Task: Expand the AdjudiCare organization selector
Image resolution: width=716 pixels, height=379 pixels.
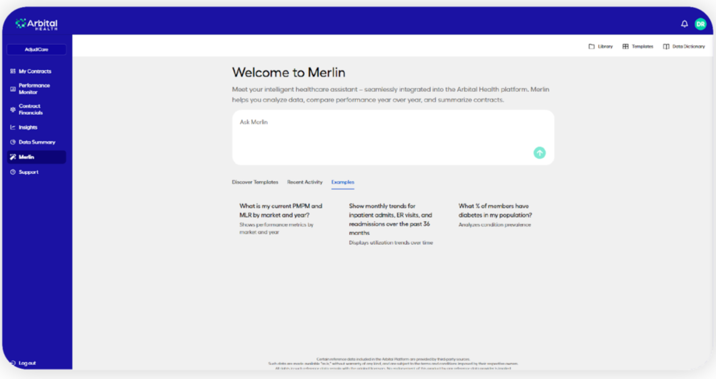Action: [x=36, y=50]
